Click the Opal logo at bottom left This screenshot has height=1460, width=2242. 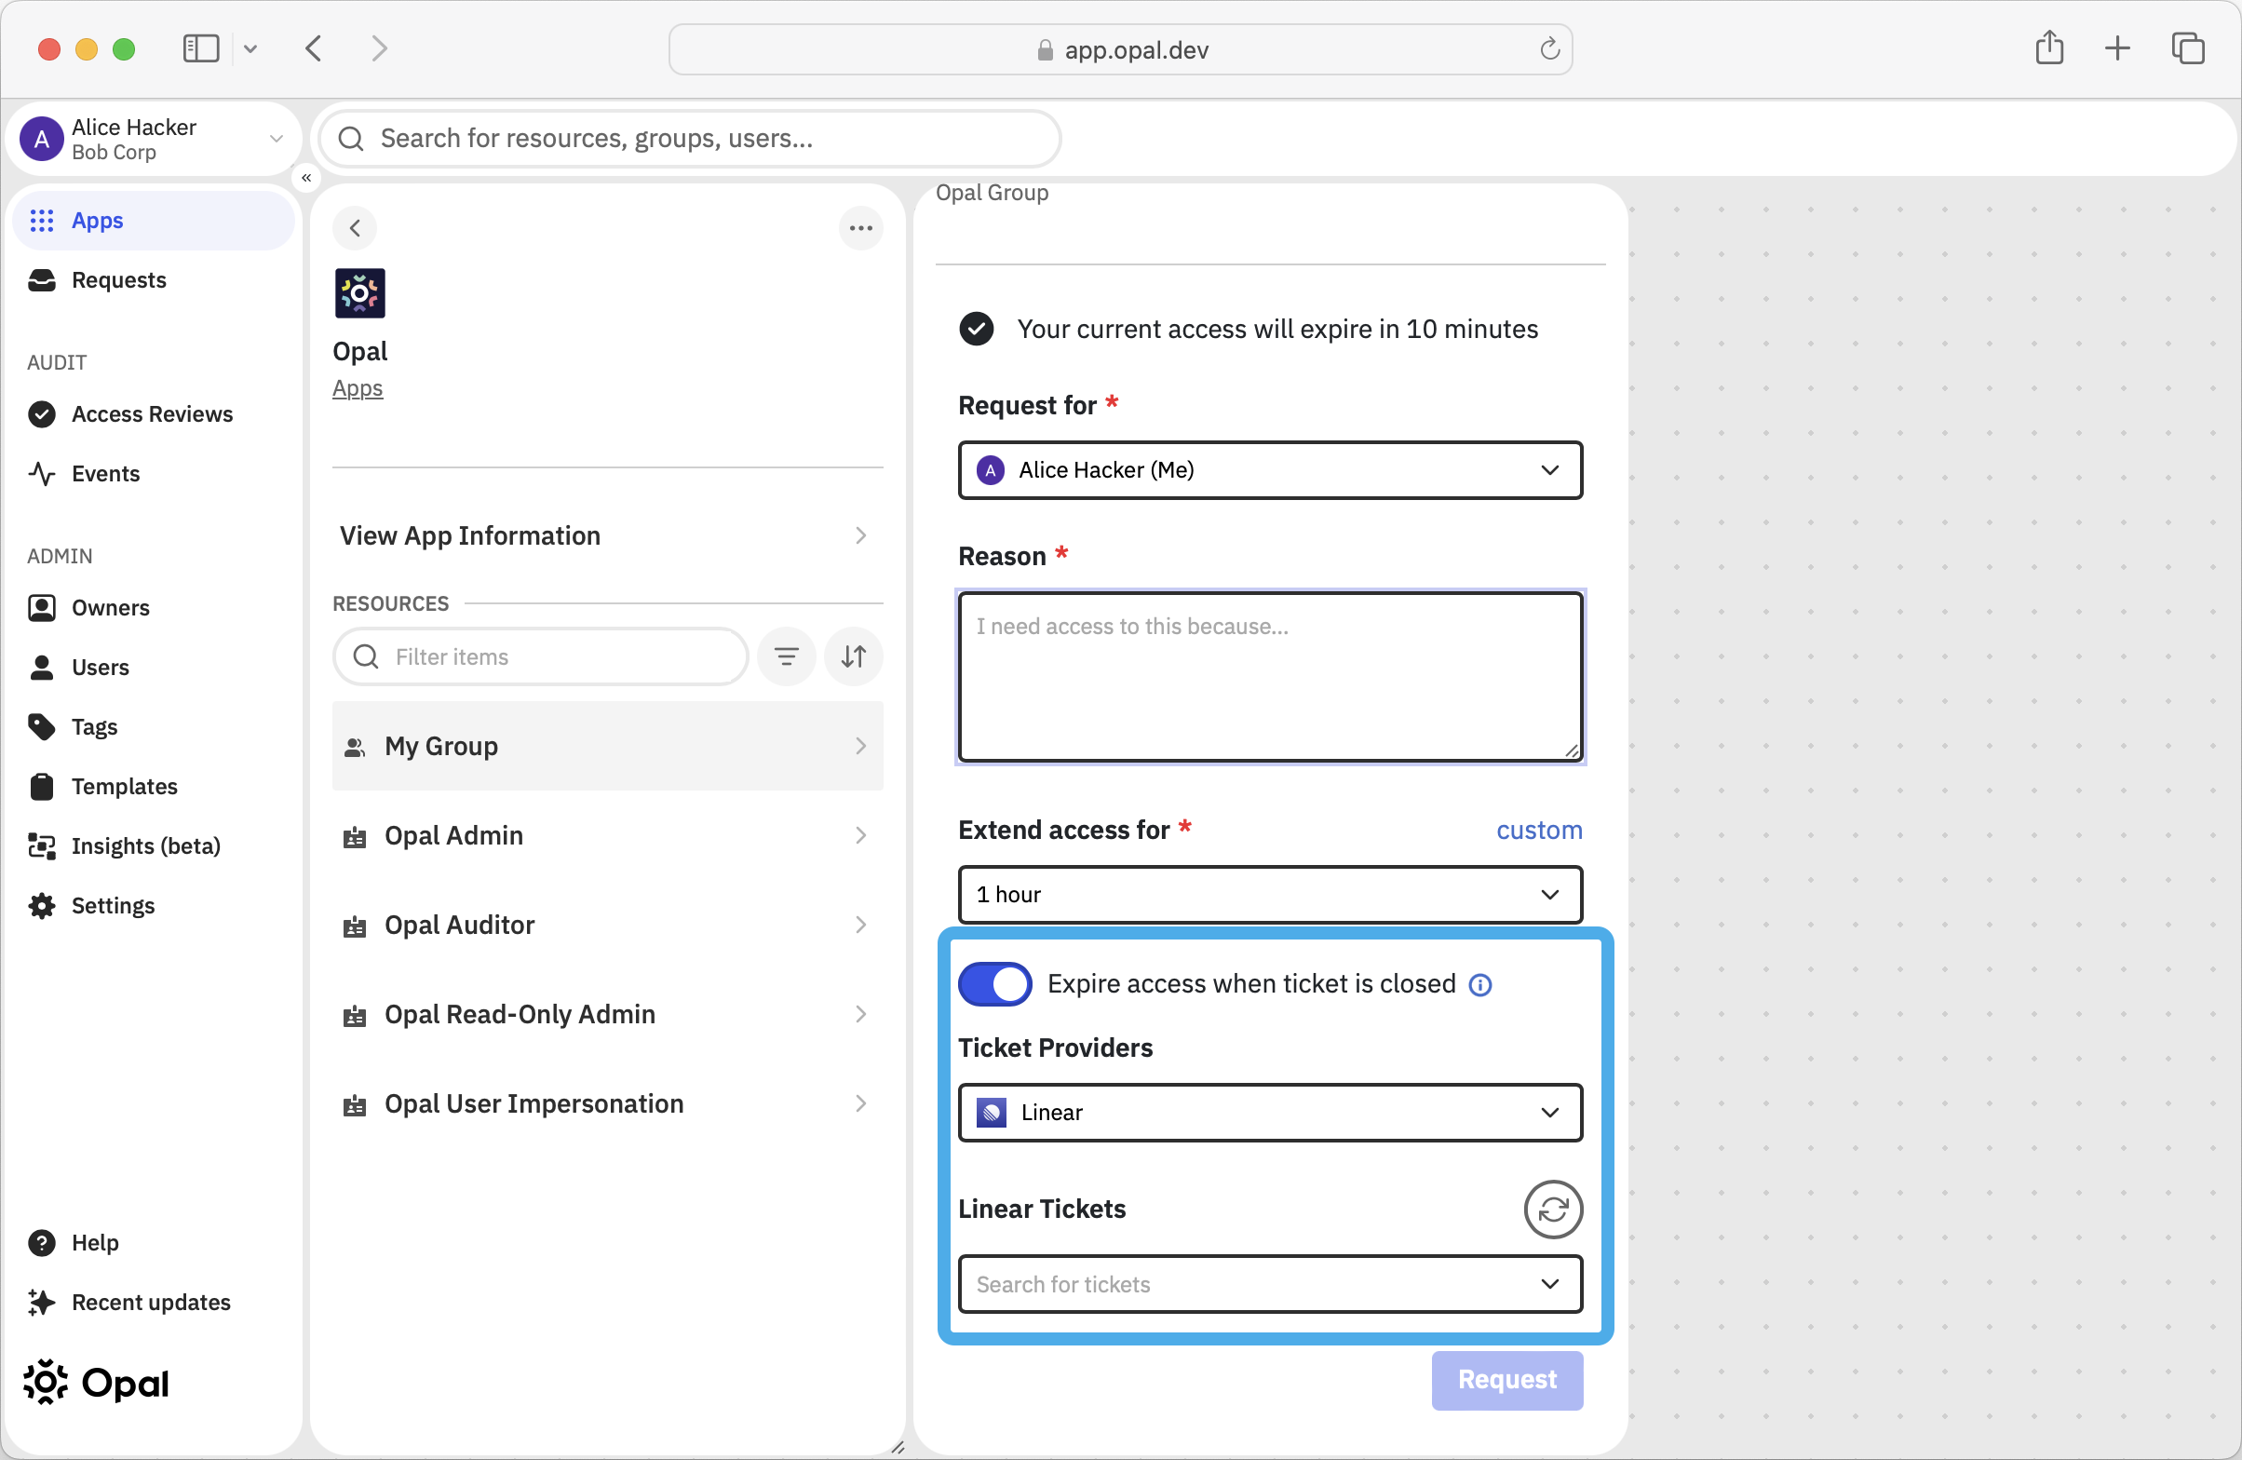coord(96,1382)
